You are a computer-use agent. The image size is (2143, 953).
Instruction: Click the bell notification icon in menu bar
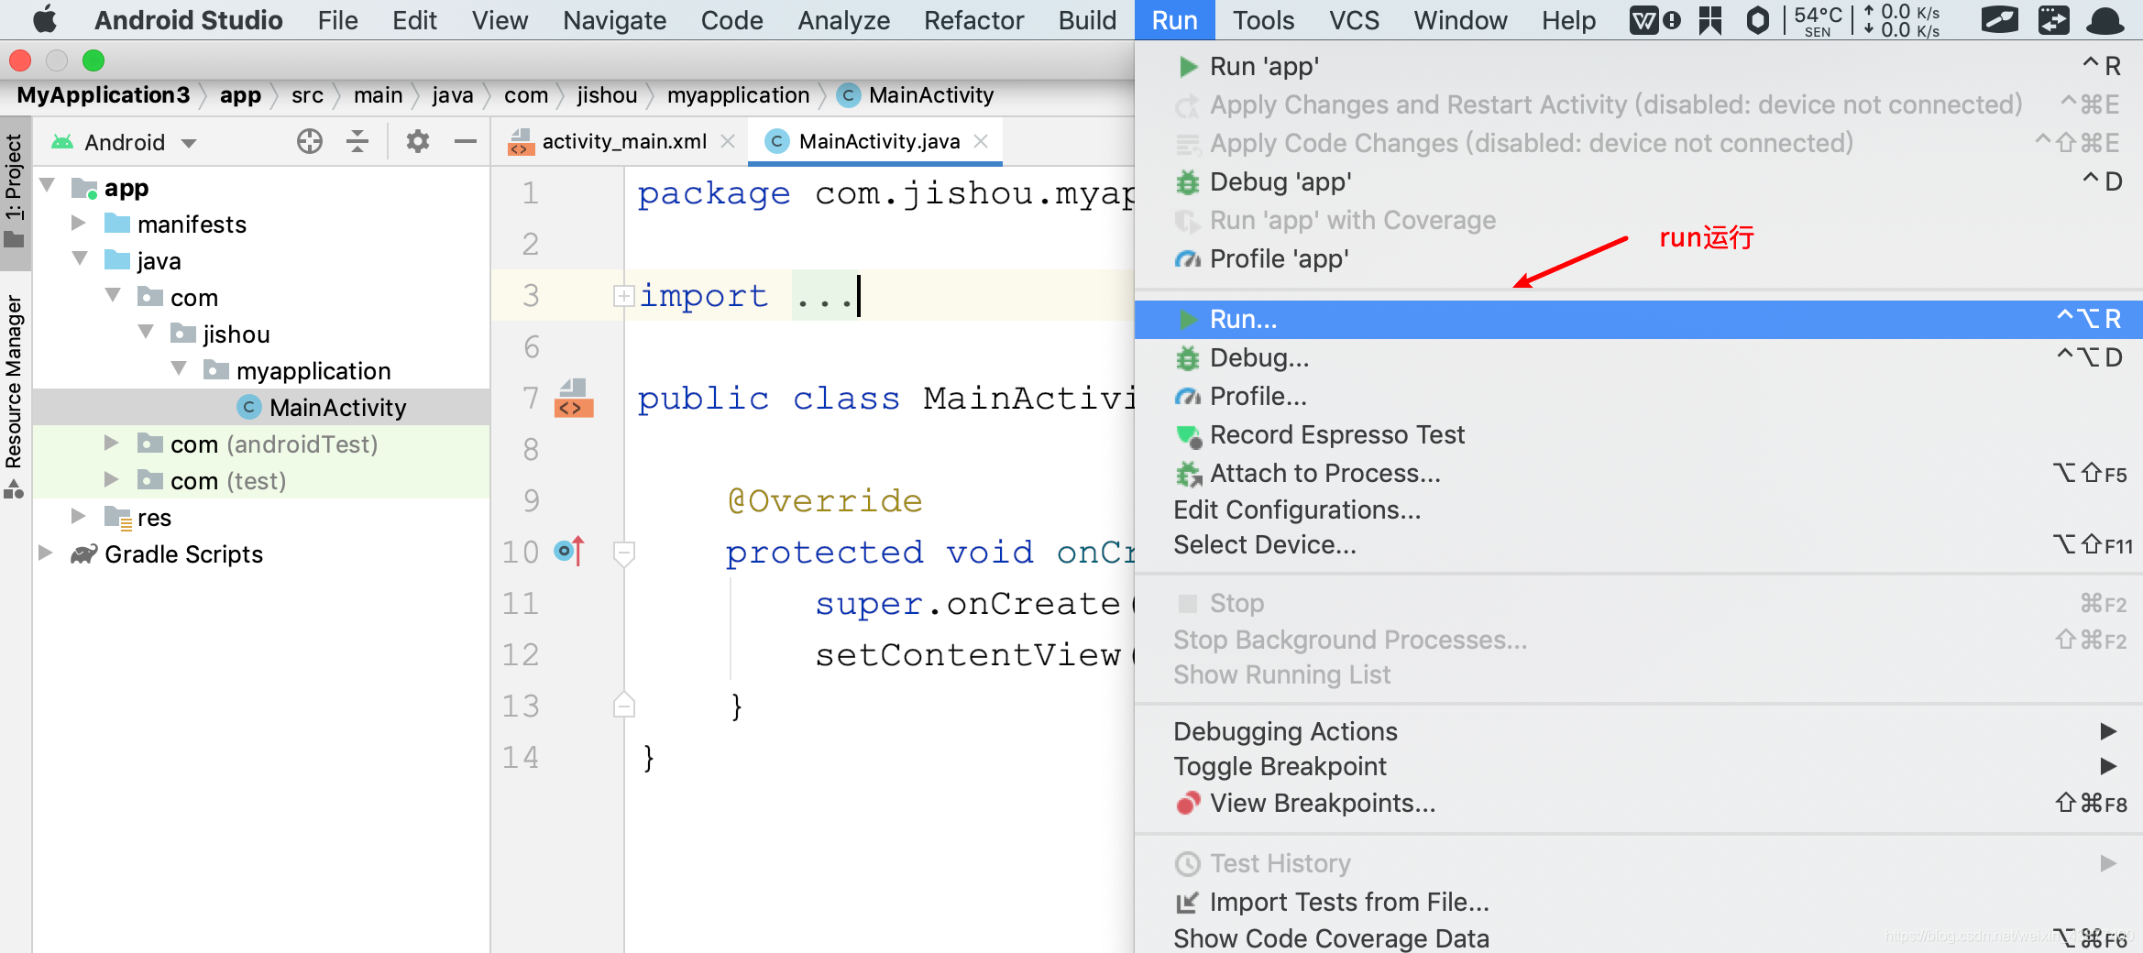2105,20
